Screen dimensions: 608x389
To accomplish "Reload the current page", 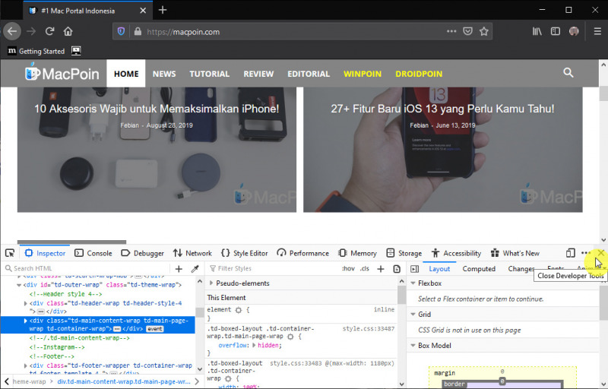I will pyautogui.click(x=49, y=31).
